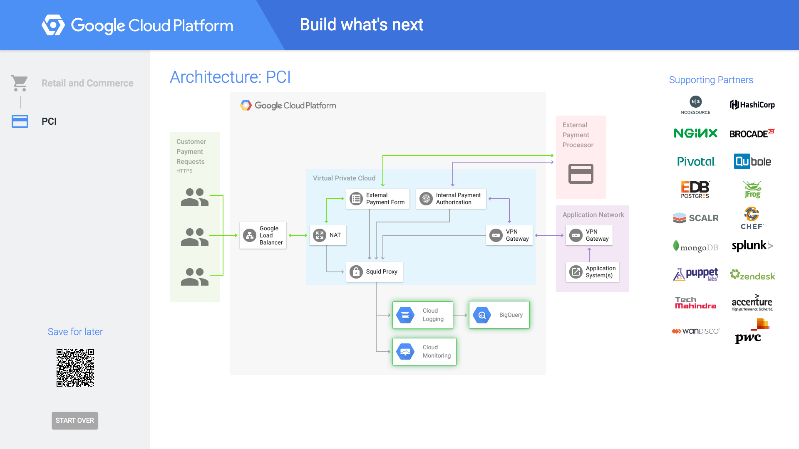The height and width of the screenshot is (449, 799).
Task: Open the mongoDB partner logo
Action: [x=696, y=247]
